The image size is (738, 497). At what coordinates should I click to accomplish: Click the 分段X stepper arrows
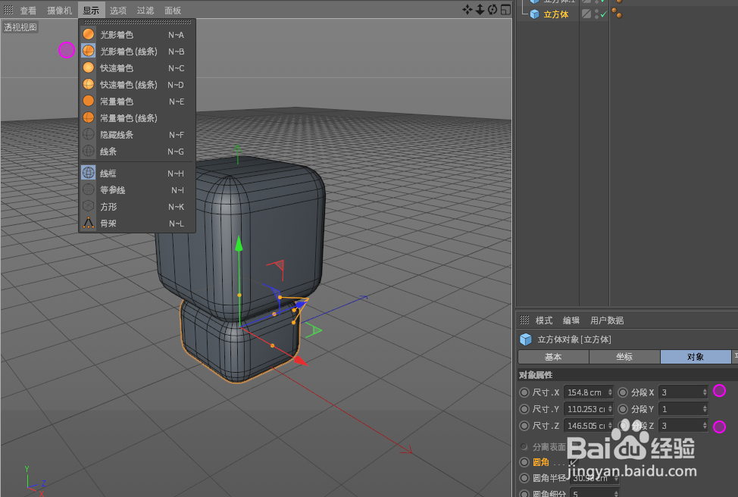pyautogui.click(x=705, y=392)
